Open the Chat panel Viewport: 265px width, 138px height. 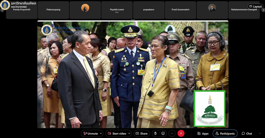pos(247,133)
